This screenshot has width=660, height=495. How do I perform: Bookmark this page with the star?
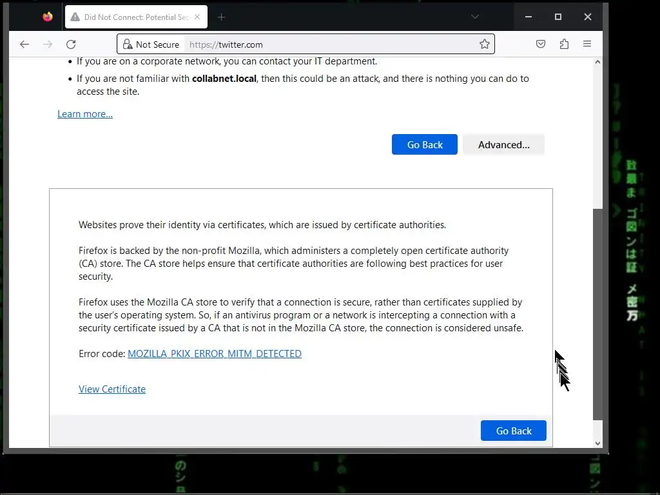(x=485, y=44)
